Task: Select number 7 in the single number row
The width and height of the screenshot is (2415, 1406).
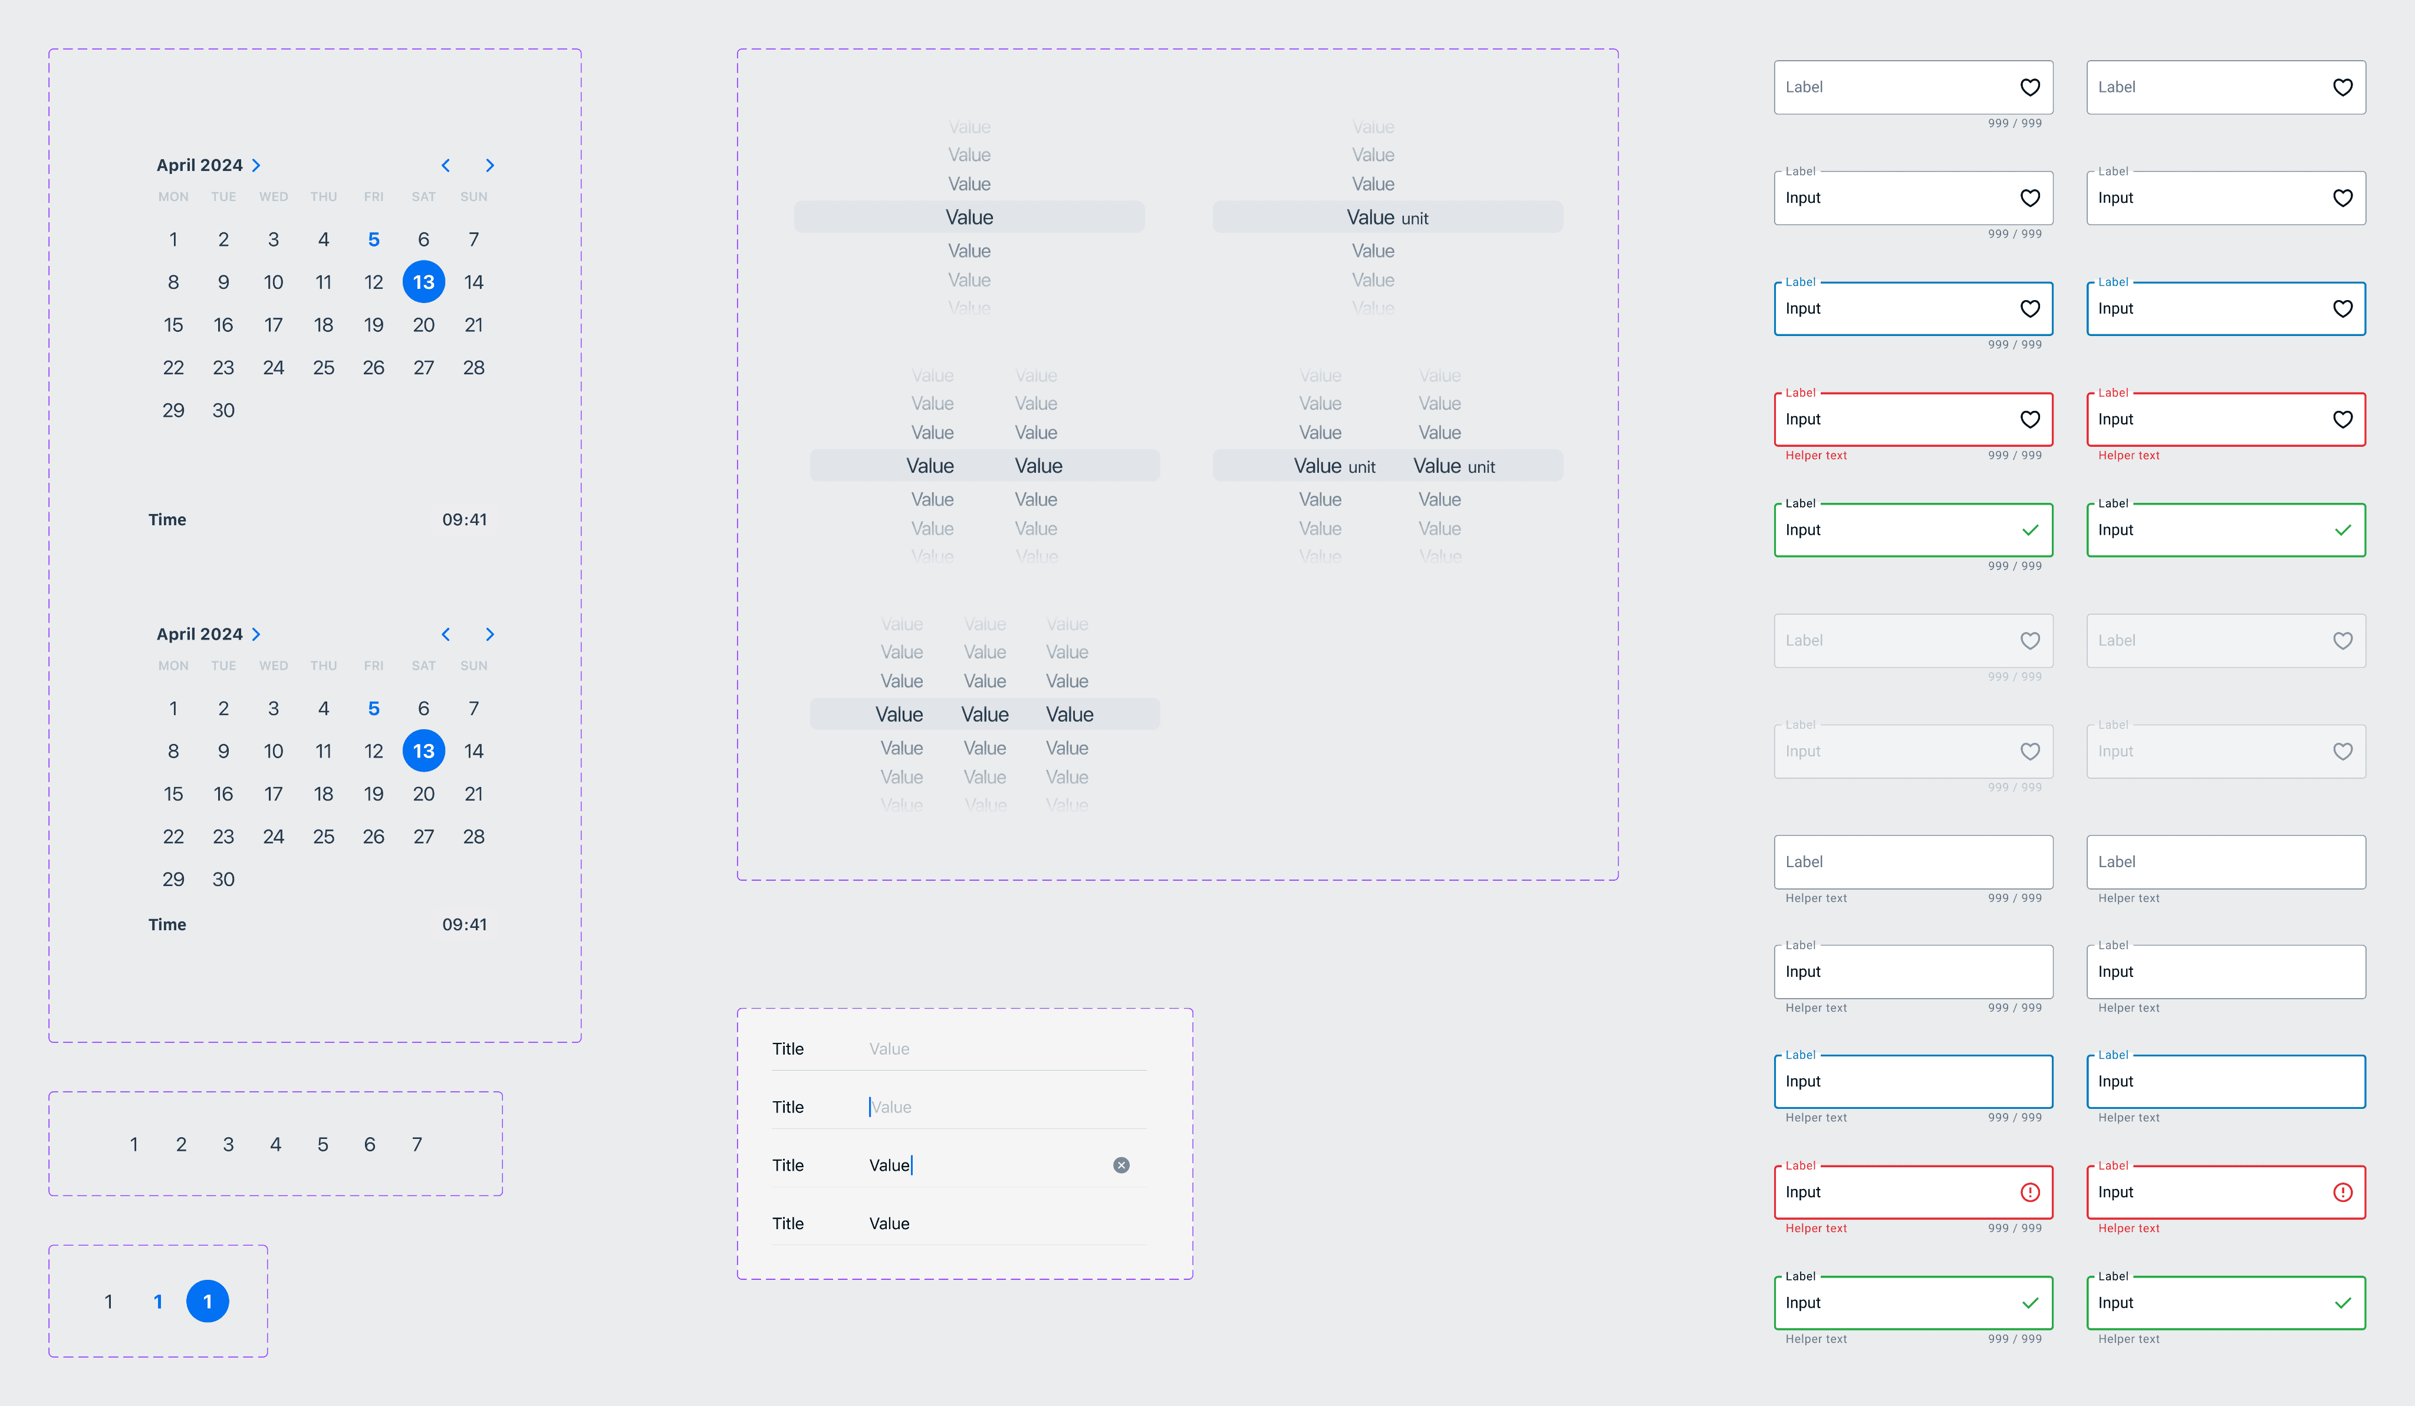Action: pyautogui.click(x=417, y=1144)
